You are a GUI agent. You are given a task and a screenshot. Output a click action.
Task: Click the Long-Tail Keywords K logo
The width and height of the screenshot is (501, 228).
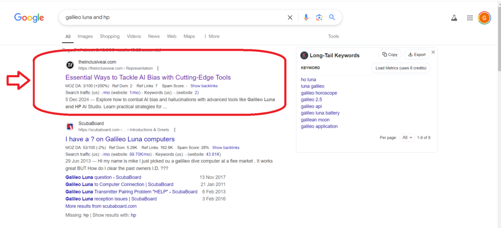click(304, 56)
